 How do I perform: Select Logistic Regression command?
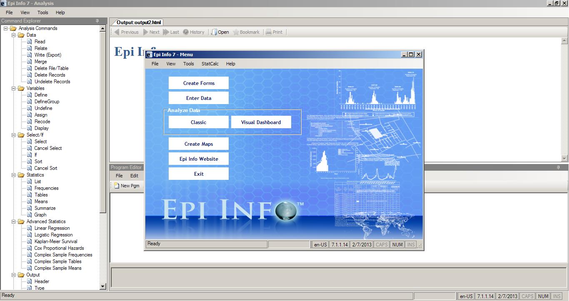click(53, 235)
